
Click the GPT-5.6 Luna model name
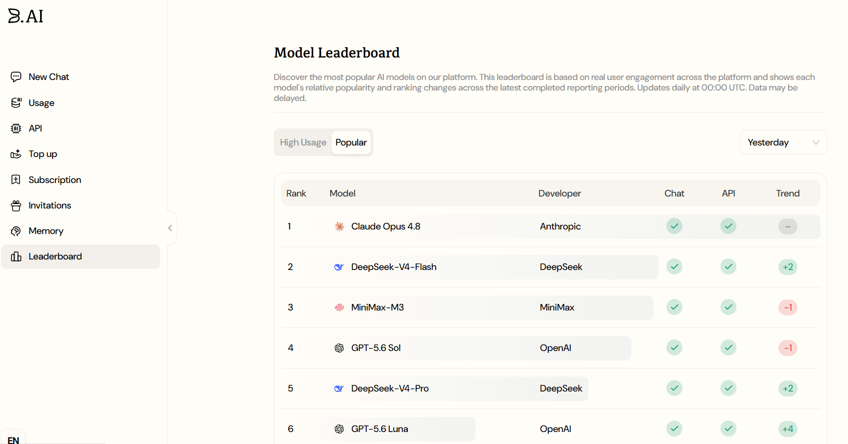(380, 429)
